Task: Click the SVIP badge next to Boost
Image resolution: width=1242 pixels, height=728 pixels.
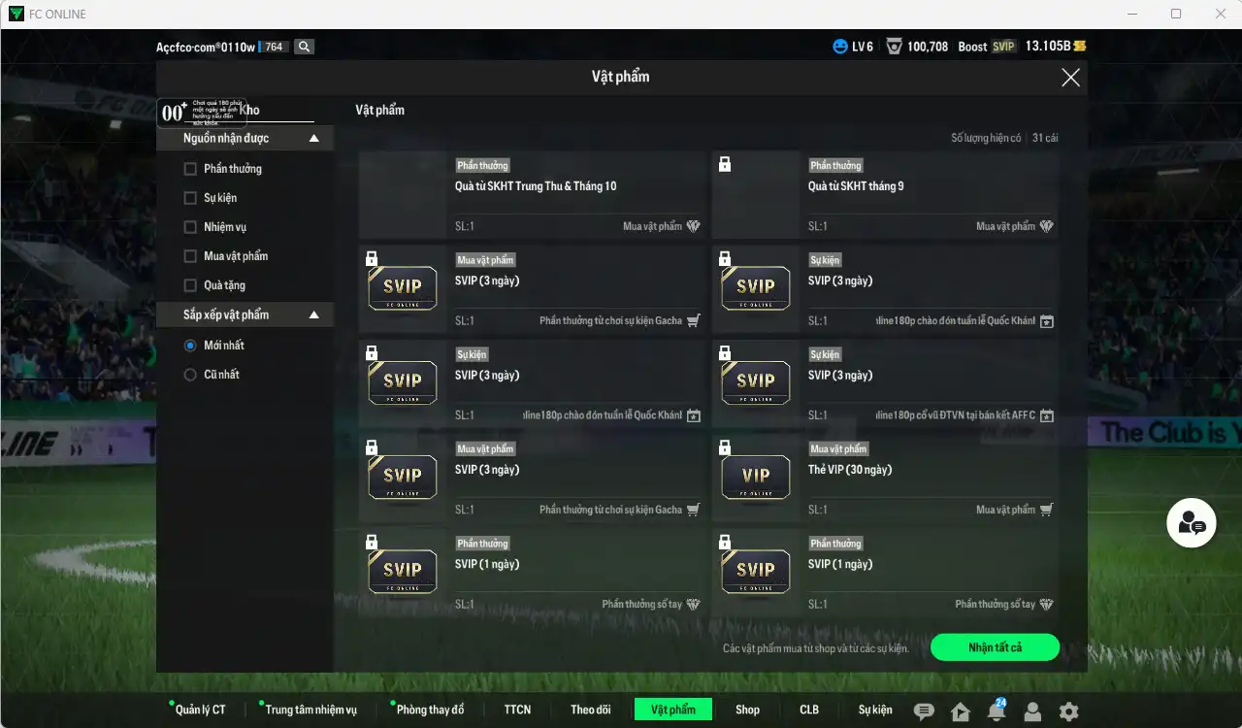Action: click(1003, 47)
